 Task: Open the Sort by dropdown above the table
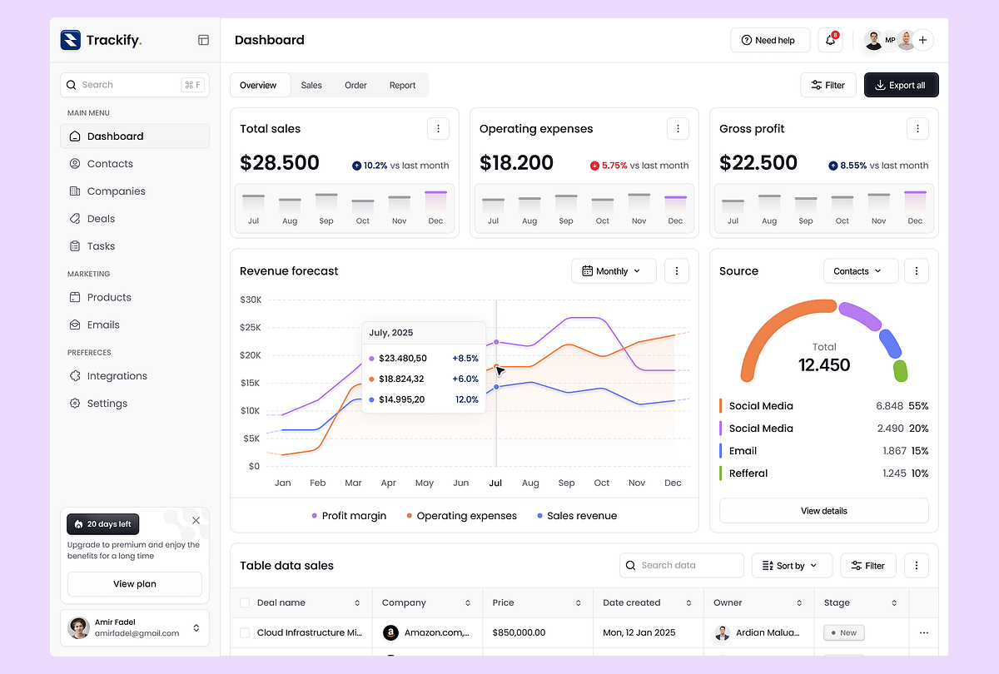coord(790,565)
